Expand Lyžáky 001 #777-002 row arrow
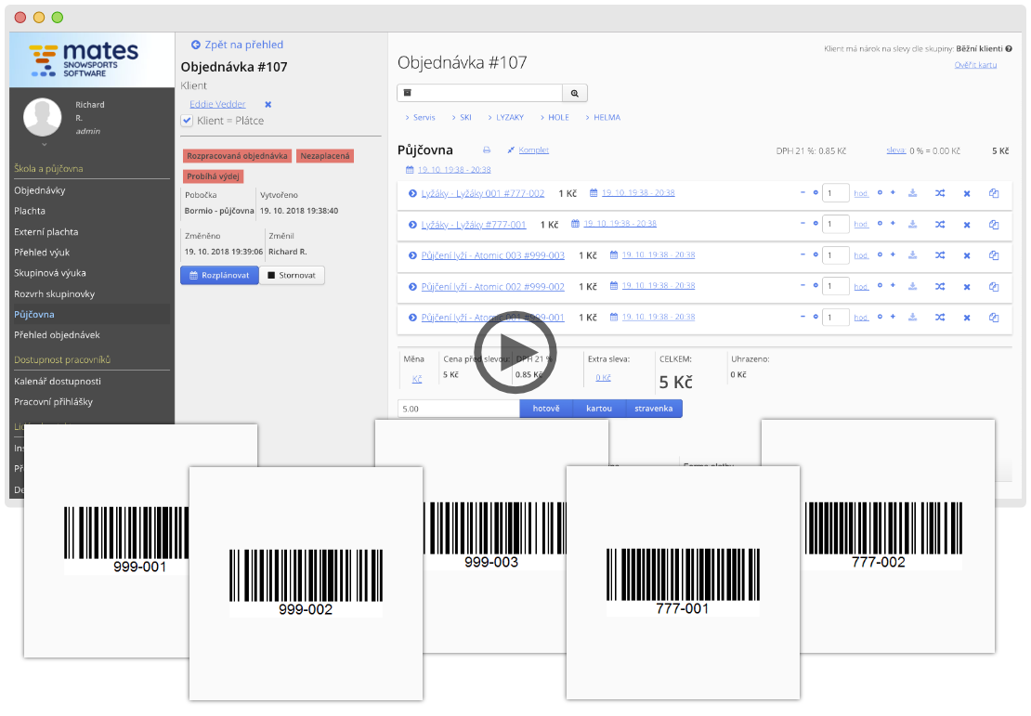The image size is (1031, 716). (412, 193)
